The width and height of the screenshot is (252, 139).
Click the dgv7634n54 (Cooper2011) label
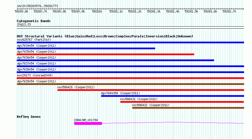pyautogui.click(x=37, y=46)
